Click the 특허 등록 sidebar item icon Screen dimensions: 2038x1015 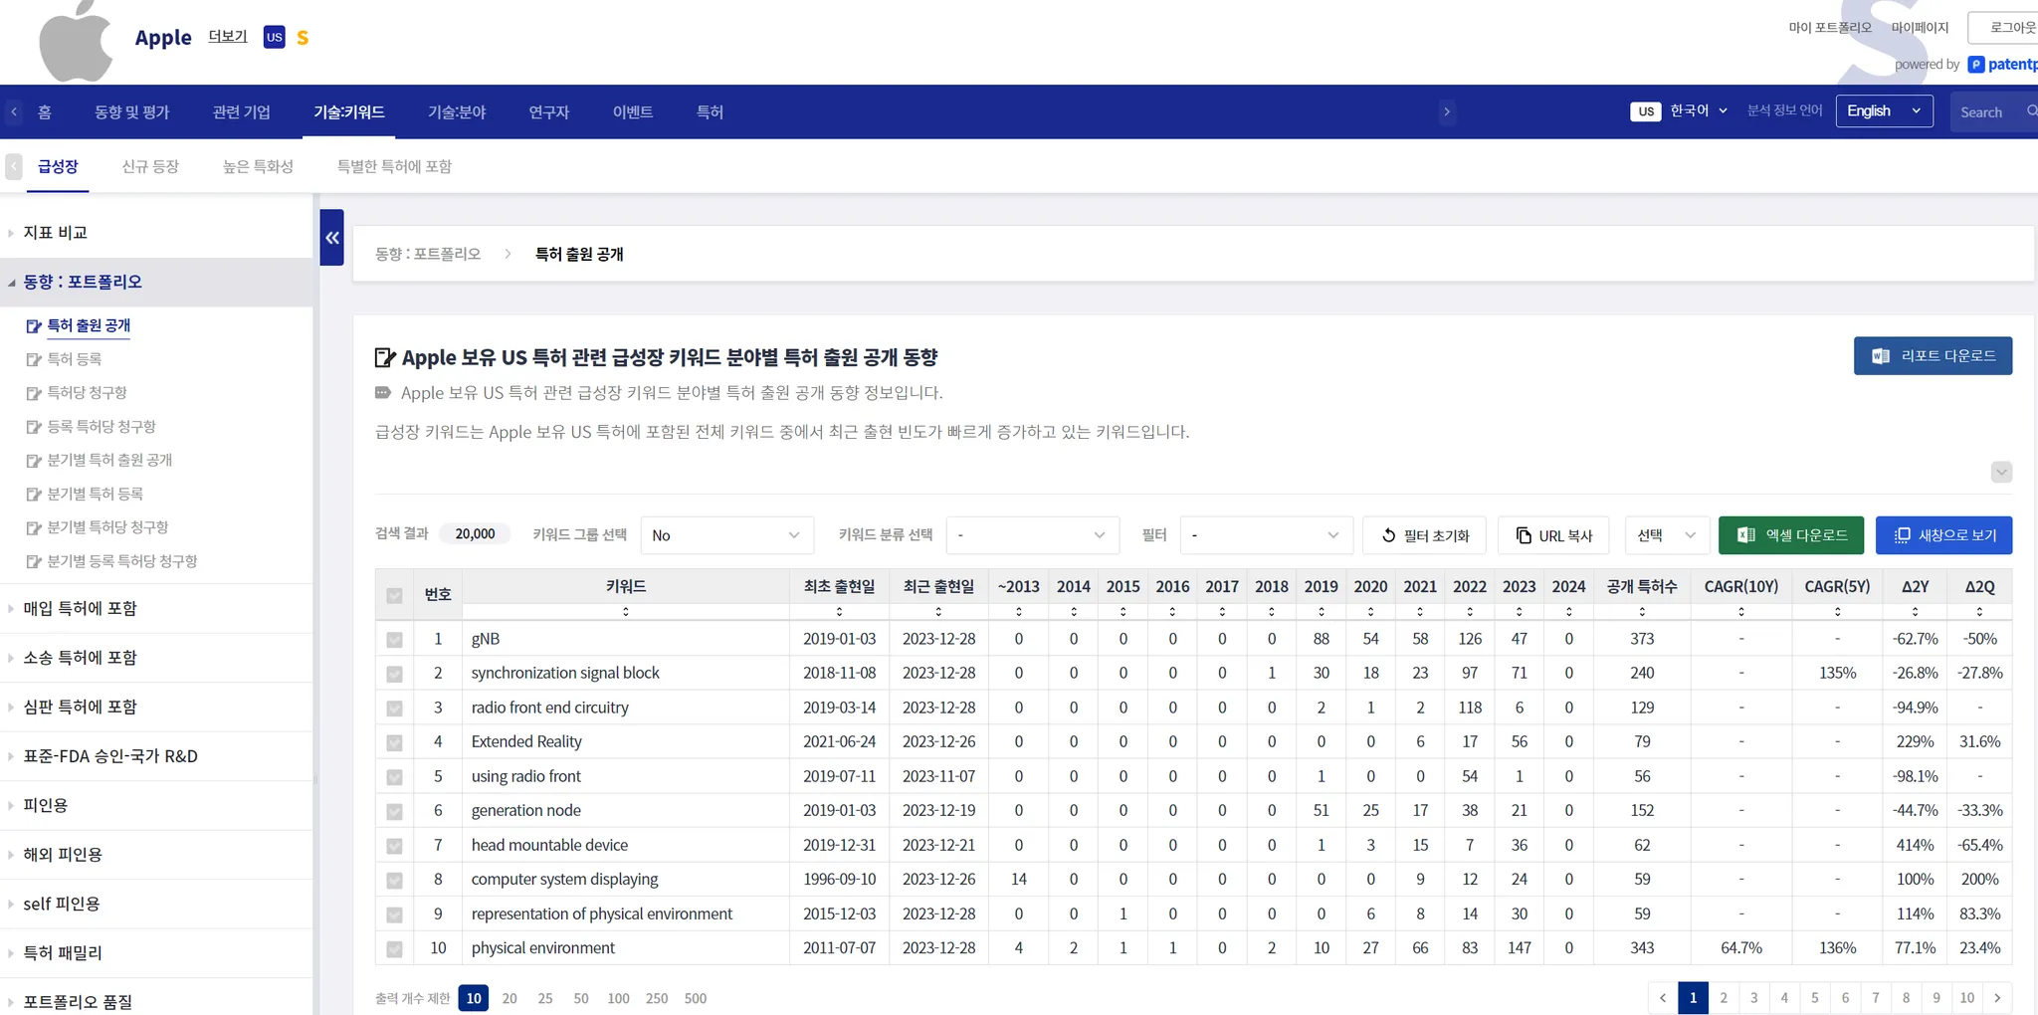pyautogui.click(x=34, y=359)
